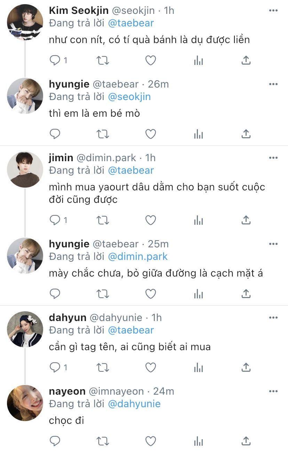This screenshot has height=452, width=288.
Task: Retweet hyungie's reply to @dimin.park
Action: (103, 294)
